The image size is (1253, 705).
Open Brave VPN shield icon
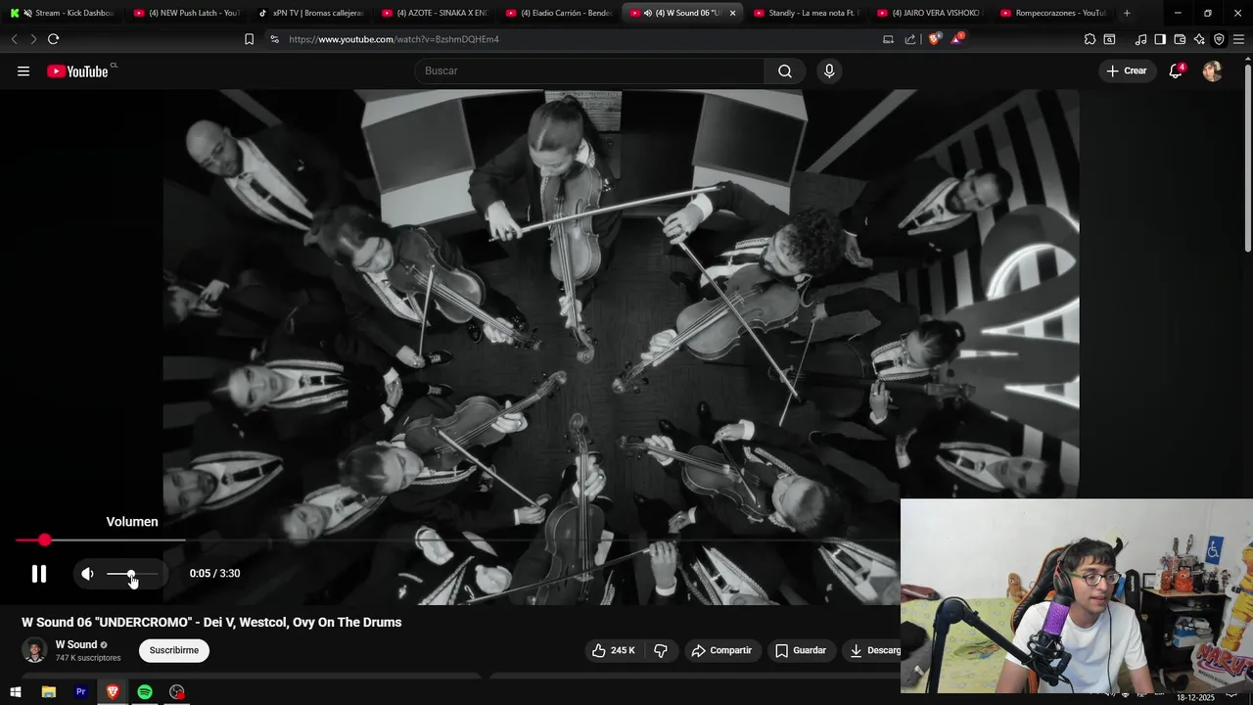point(1219,39)
